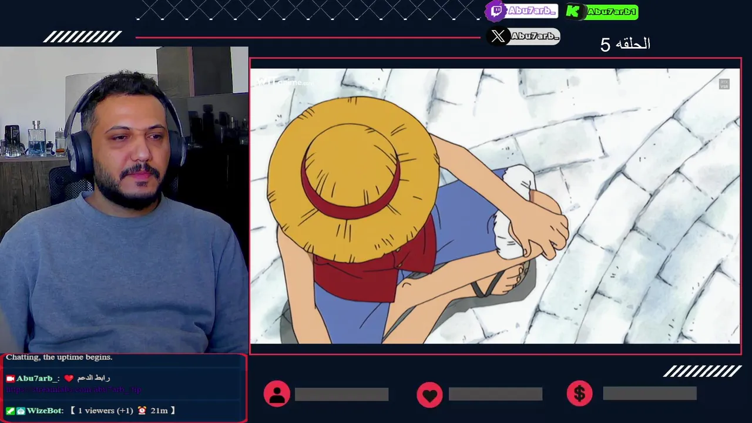Click the green Kick logo icon

575,11
